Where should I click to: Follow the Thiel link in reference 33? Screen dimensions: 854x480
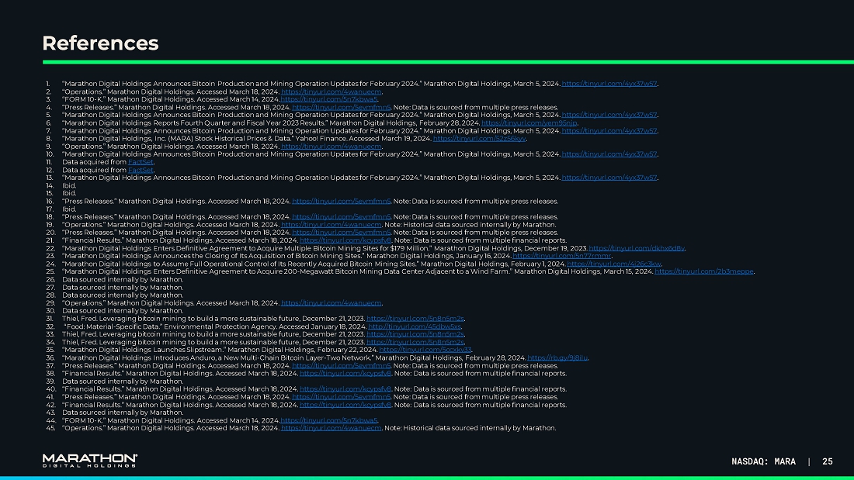(x=415, y=335)
